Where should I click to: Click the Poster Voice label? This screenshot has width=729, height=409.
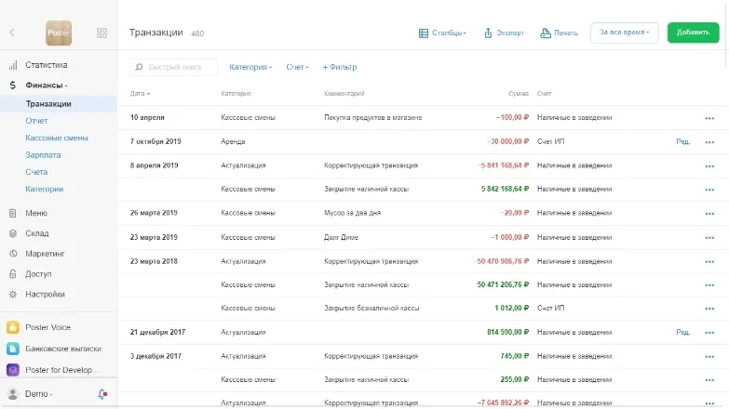click(x=47, y=327)
